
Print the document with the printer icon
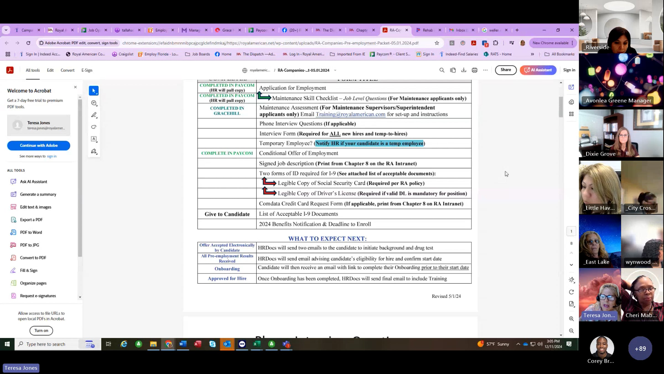coord(474,70)
